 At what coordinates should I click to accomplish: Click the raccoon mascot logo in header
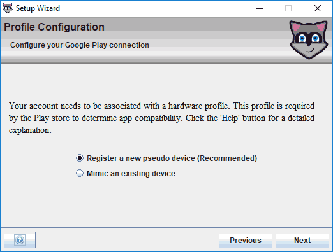(x=309, y=39)
